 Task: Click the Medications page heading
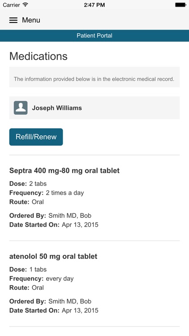pyautogui.click(x=39, y=56)
